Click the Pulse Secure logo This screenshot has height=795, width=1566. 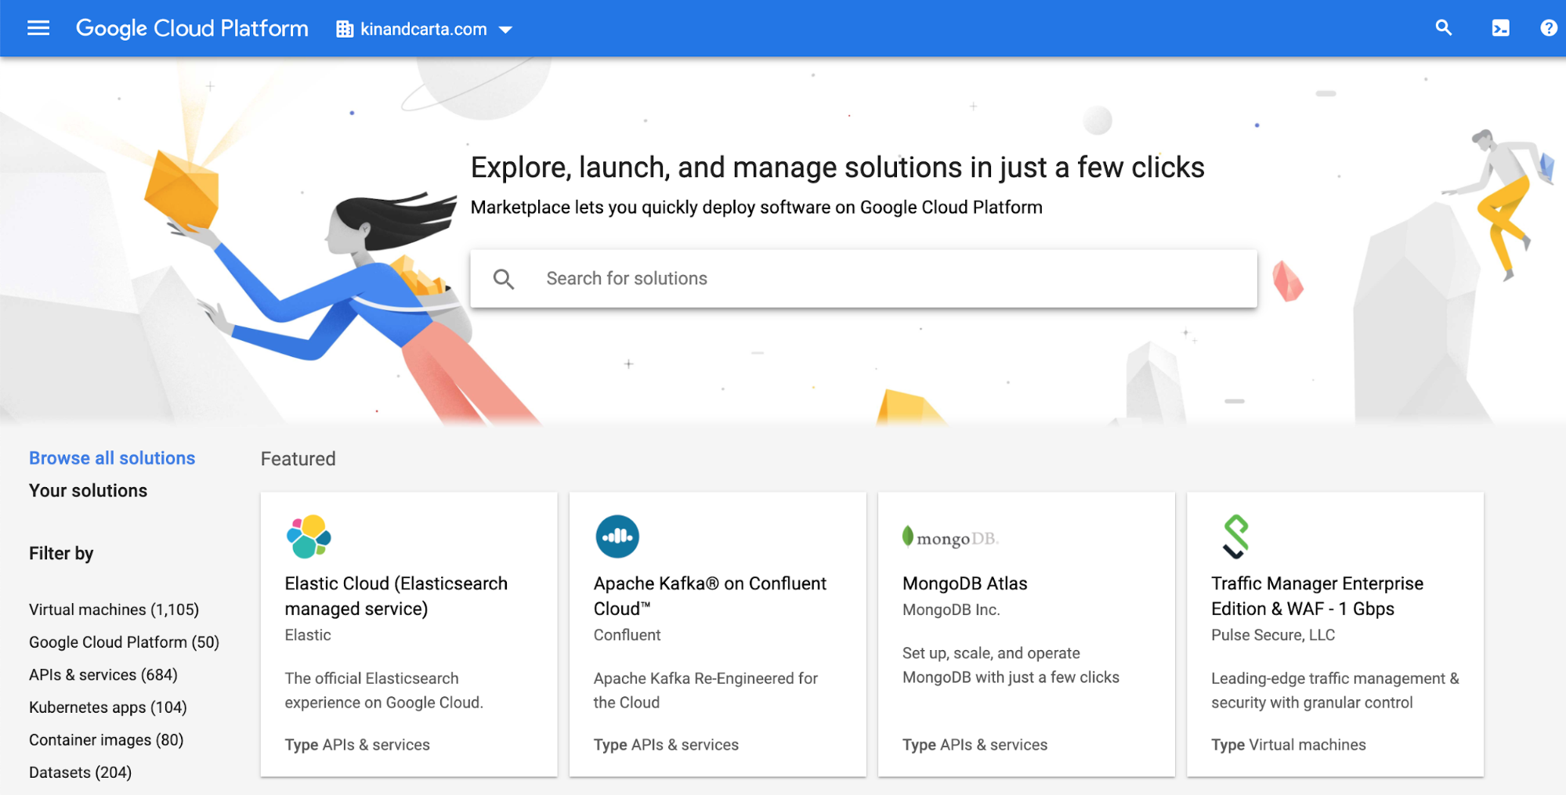pyautogui.click(x=1235, y=537)
